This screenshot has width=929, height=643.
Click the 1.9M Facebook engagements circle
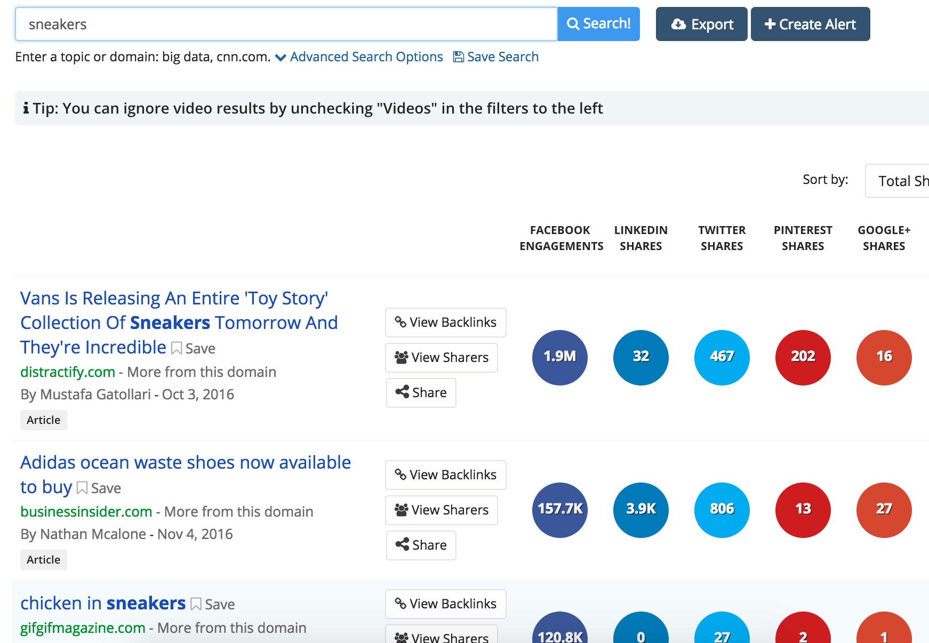560,357
